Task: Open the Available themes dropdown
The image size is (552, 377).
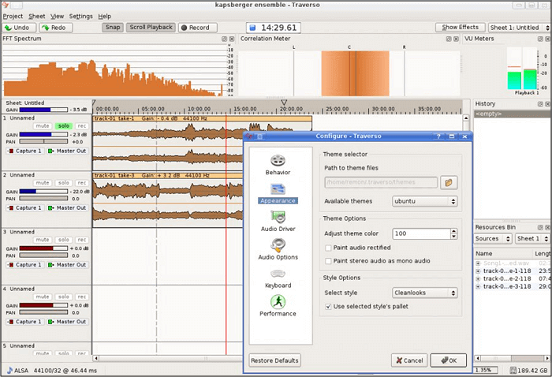Action: tap(425, 201)
